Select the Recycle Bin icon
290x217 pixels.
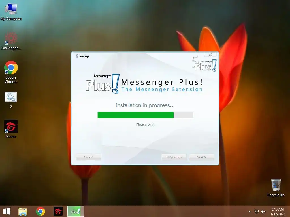coord(276,188)
